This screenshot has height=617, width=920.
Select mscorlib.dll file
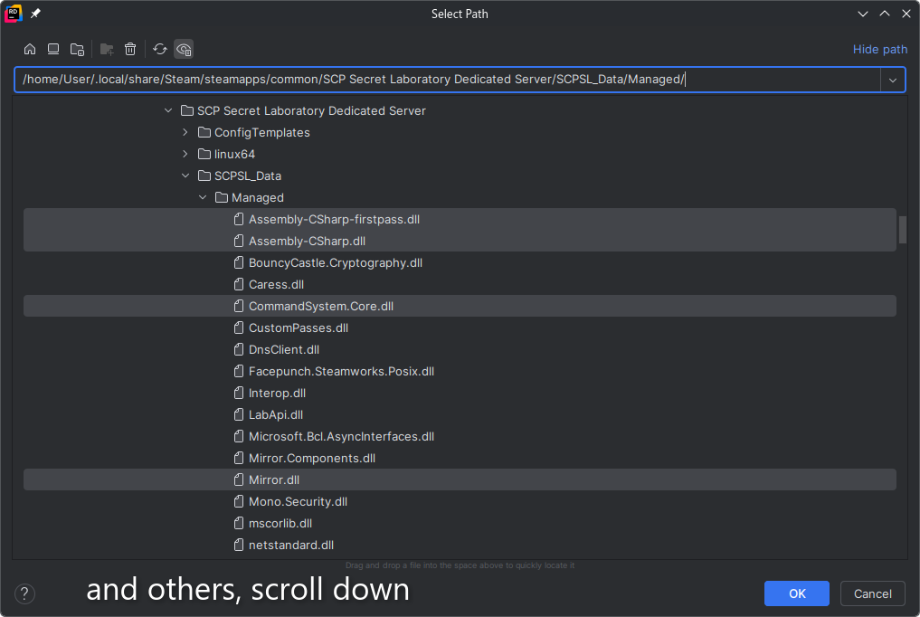tap(460, 523)
